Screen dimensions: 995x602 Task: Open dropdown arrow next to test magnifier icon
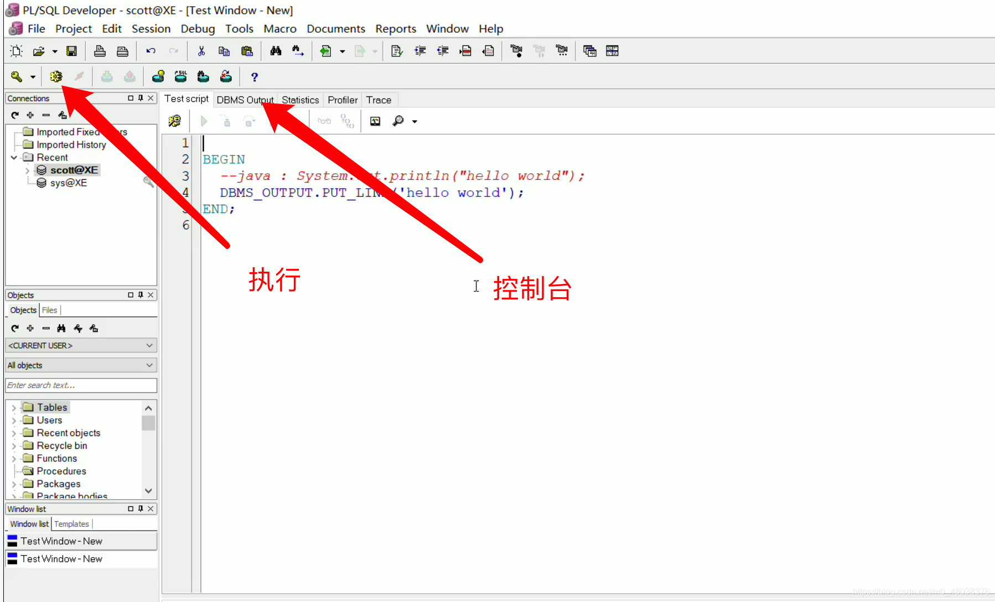(414, 121)
